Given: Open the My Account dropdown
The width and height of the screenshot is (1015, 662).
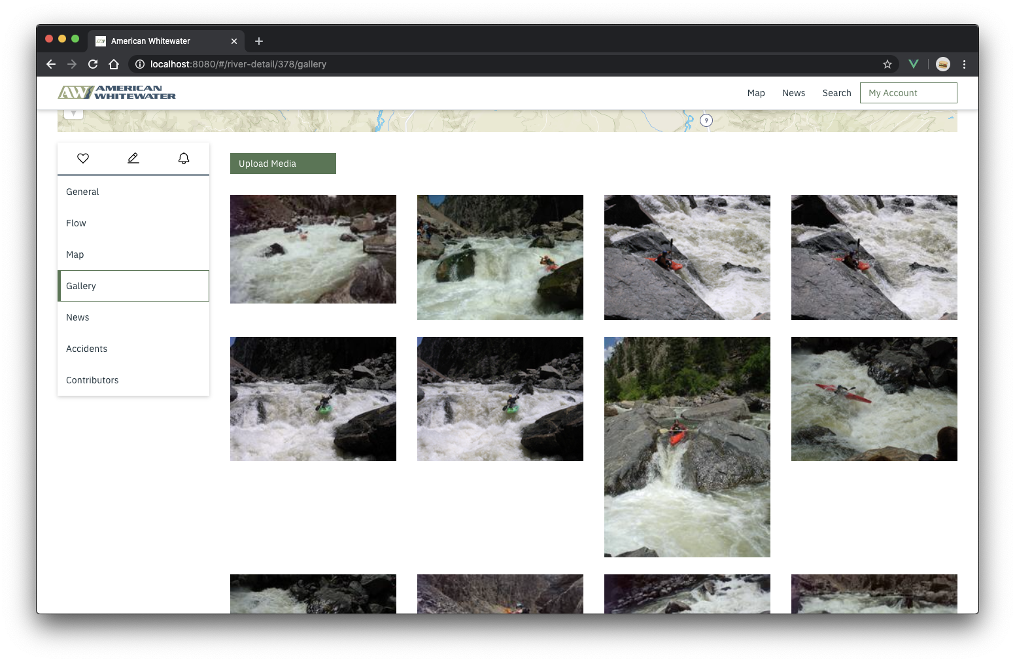Looking at the screenshot, I should click(908, 93).
